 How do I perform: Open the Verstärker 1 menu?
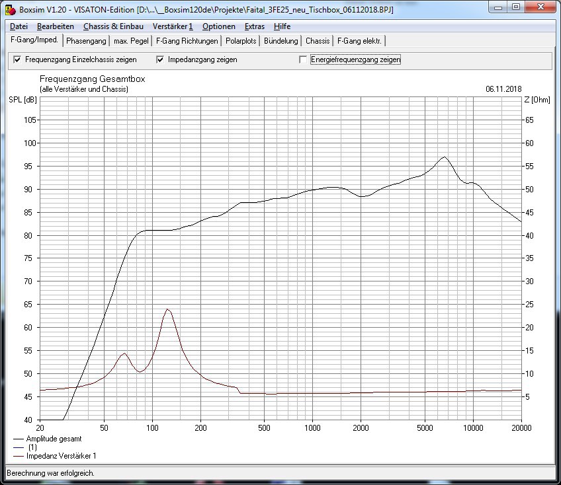pos(173,26)
